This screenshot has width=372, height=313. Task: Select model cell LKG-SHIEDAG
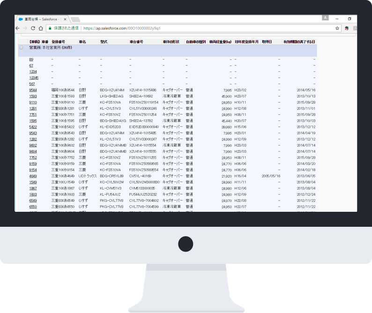112,97
